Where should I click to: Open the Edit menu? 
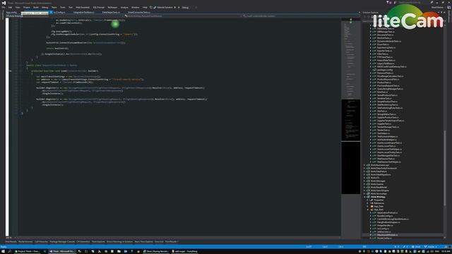tap(10, 8)
